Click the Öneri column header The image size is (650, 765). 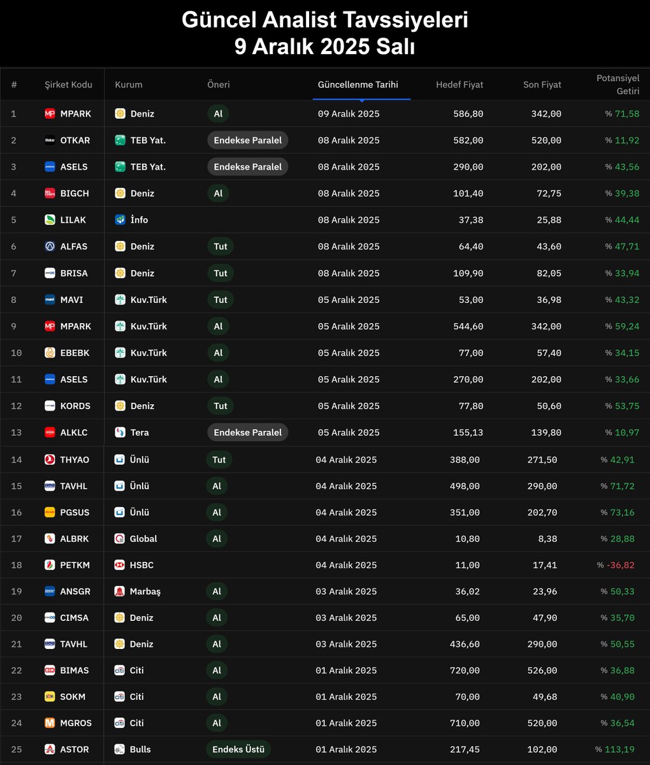point(219,84)
